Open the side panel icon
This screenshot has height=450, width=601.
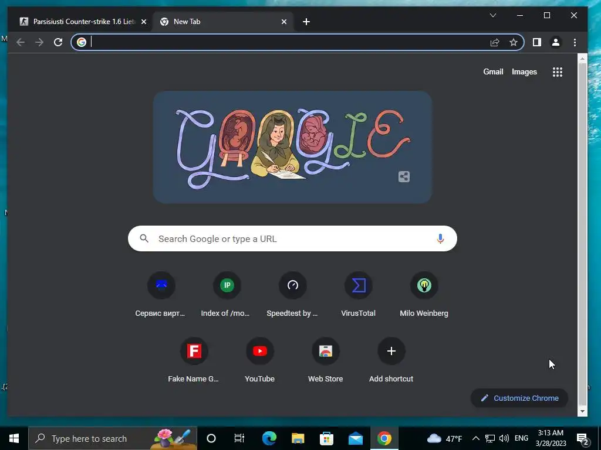(x=537, y=42)
